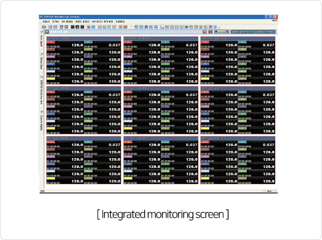Switch to the Sensor input side tab

point(41,62)
